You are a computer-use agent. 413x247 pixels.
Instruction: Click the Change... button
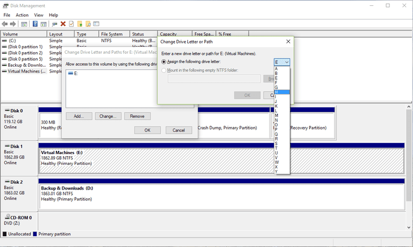tap(108, 117)
